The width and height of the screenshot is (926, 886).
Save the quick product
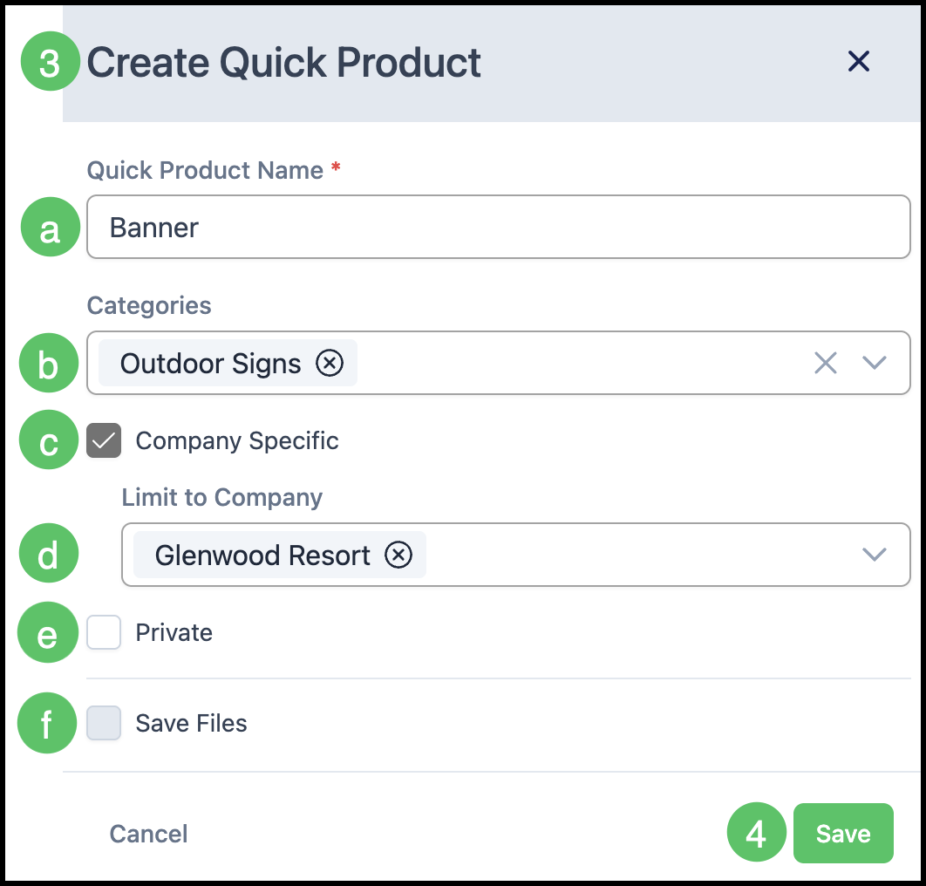tap(843, 833)
